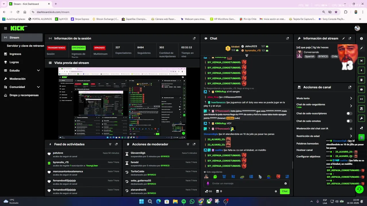Image resolution: width=367 pixels, height=206 pixels.
Task: Click Giovanniigb in moderator actions list
Action: [138, 153]
